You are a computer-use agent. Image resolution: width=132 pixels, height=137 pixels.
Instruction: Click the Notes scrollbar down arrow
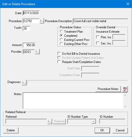tap(125, 106)
